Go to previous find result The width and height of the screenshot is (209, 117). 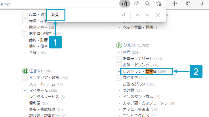[138, 15]
